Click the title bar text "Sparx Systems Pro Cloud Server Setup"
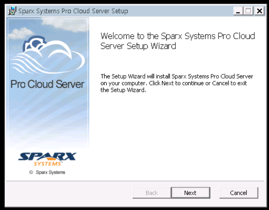This screenshot has height=210, width=269. [x=73, y=11]
